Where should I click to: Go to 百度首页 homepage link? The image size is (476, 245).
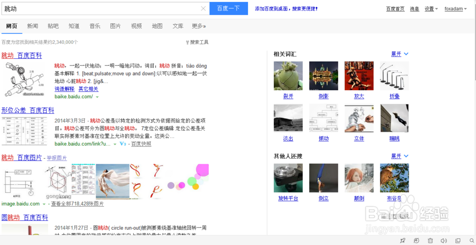[x=395, y=9]
